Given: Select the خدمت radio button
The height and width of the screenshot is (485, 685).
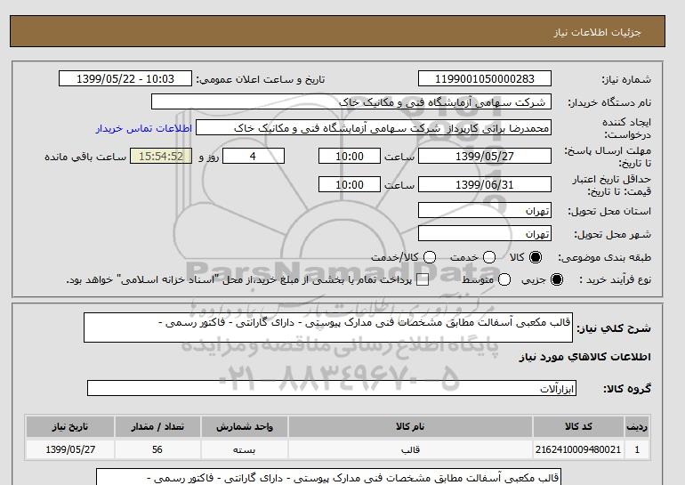Looking at the screenshot, I should point(489,257).
